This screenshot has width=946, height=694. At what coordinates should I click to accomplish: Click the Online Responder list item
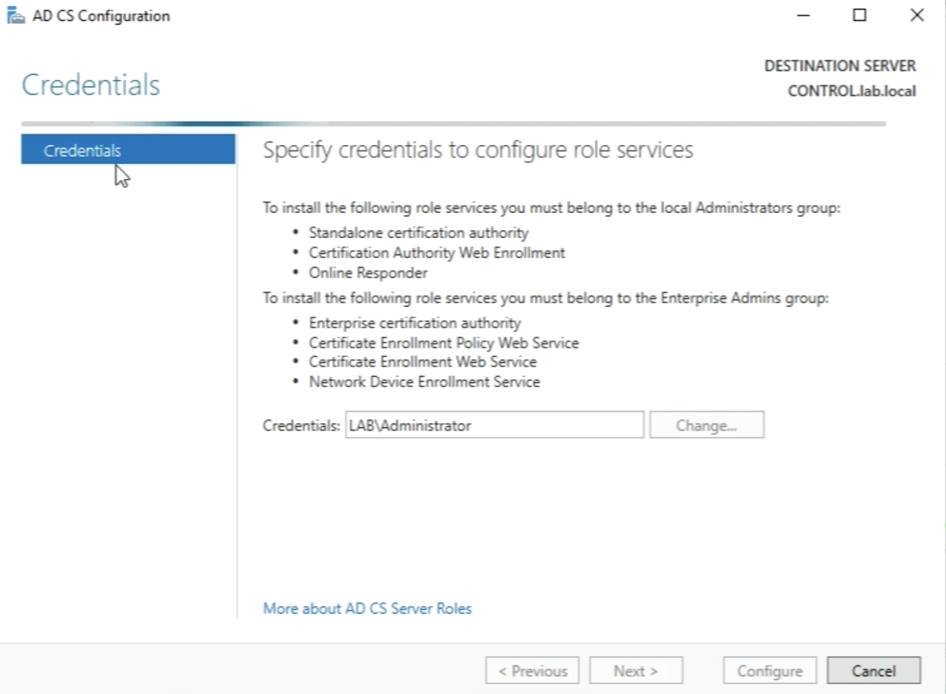point(367,273)
